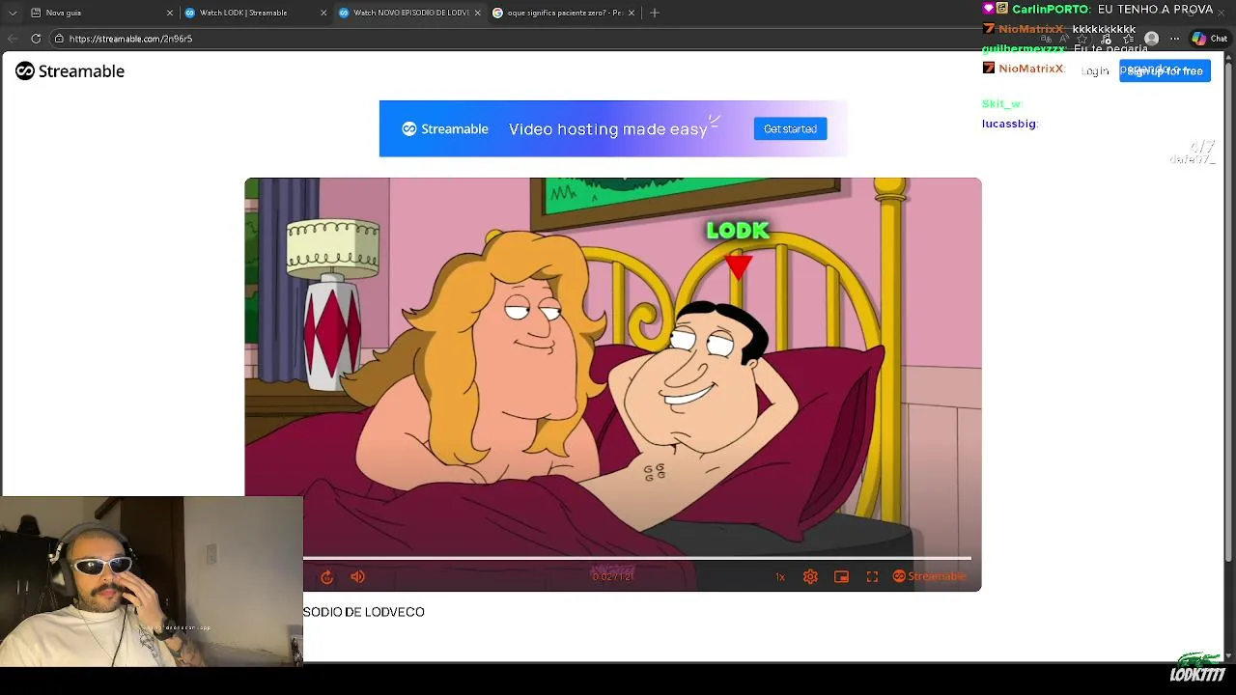The height and width of the screenshot is (695, 1236).
Task: Close the Nova guia tab
Action: [170, 13]
